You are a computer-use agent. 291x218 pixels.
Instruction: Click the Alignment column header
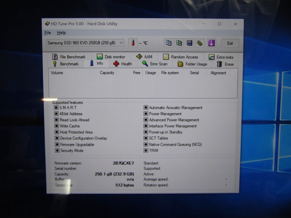point(218,73)
